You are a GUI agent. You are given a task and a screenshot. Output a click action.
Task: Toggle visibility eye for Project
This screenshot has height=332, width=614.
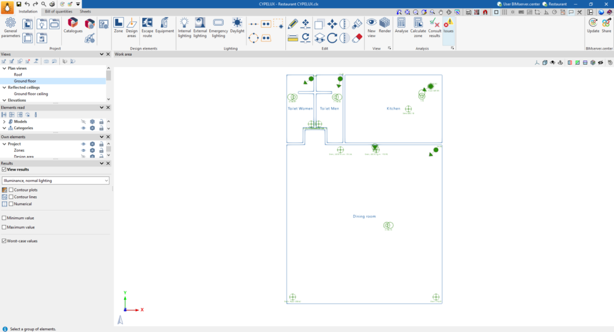click(x=83, y=144)
